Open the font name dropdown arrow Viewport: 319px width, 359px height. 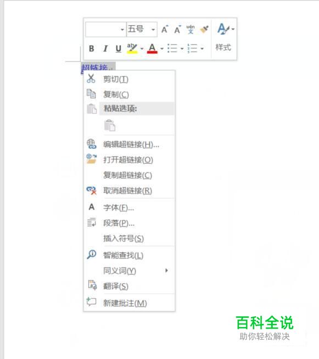pyautogui.click(x=122, y=30)
